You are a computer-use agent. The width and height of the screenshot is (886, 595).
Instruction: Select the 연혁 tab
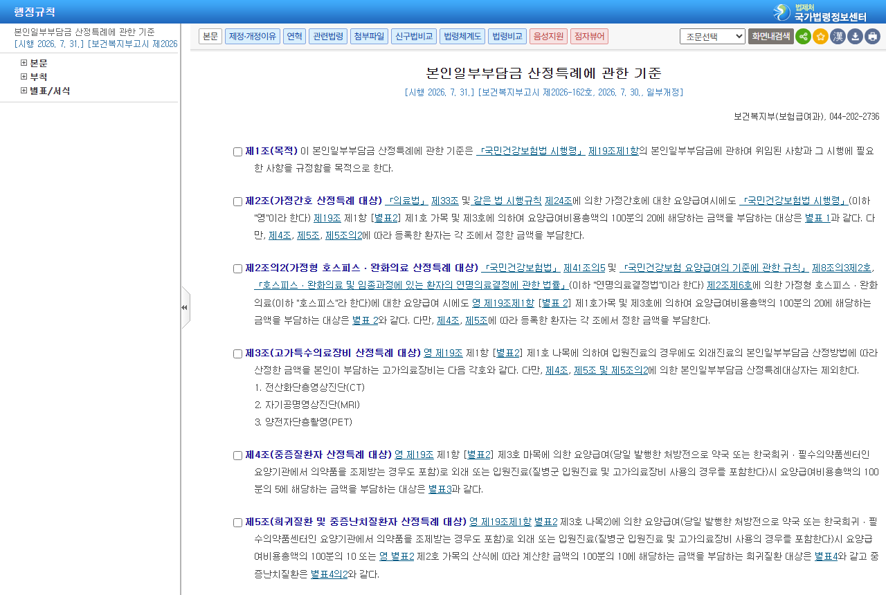pos(294,36)
